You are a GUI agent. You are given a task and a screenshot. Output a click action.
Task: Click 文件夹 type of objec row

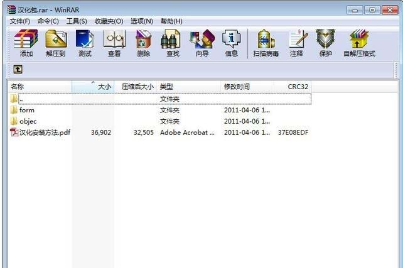[169, 121]
